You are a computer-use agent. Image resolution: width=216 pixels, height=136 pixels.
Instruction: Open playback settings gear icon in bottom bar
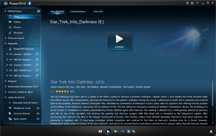(x=134, y=131)
